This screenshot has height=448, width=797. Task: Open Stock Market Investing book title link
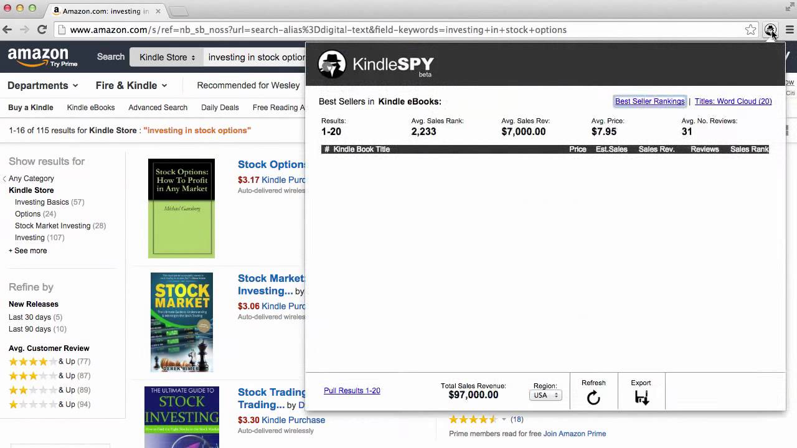pos(271,284)
